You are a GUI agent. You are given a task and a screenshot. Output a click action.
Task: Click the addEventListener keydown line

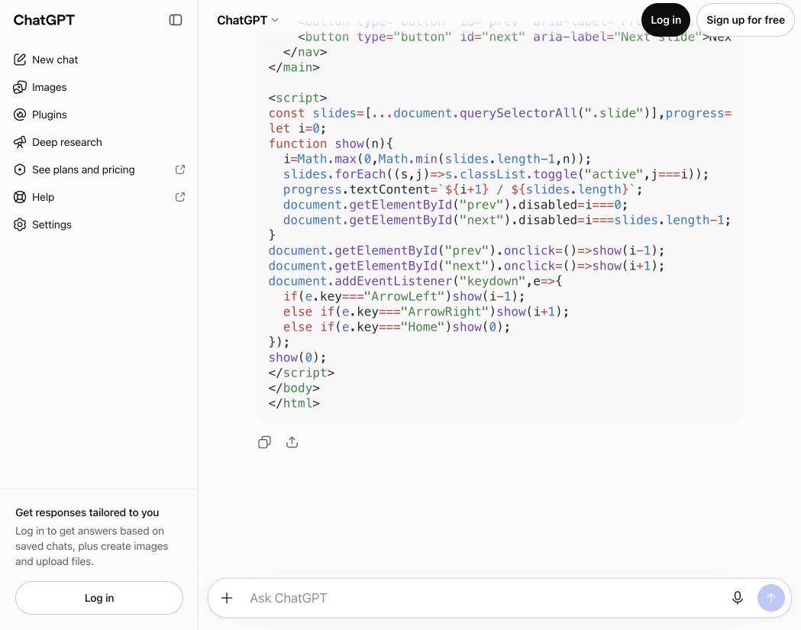click(415, 281)
